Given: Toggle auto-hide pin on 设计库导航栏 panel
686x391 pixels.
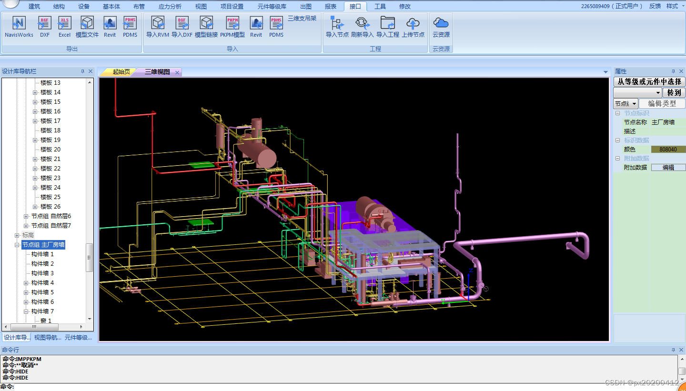Looking at the screenshot, I should (83, 70).
